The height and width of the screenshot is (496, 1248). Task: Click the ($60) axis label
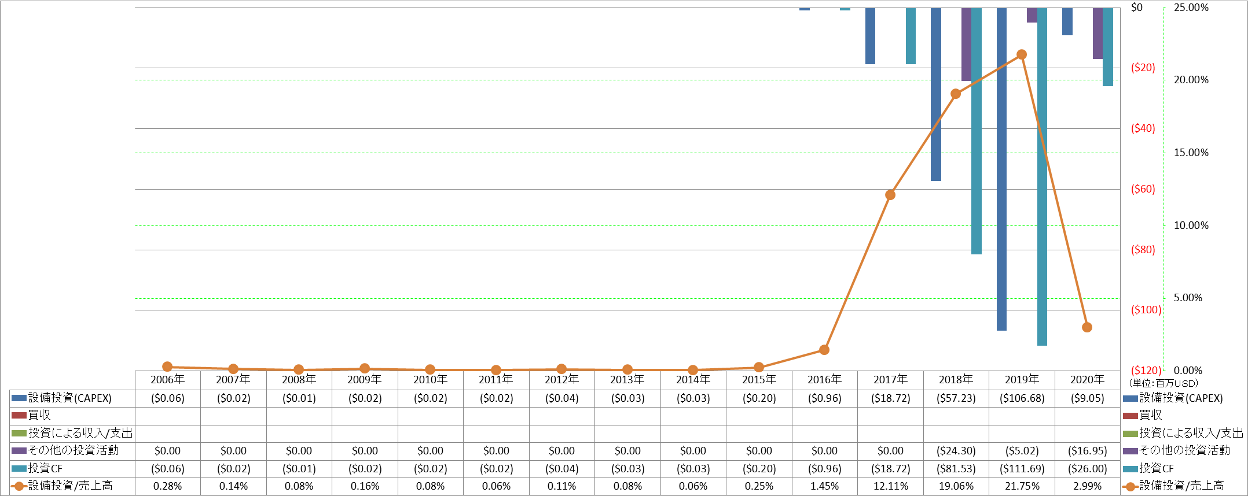pos(1143,189)
